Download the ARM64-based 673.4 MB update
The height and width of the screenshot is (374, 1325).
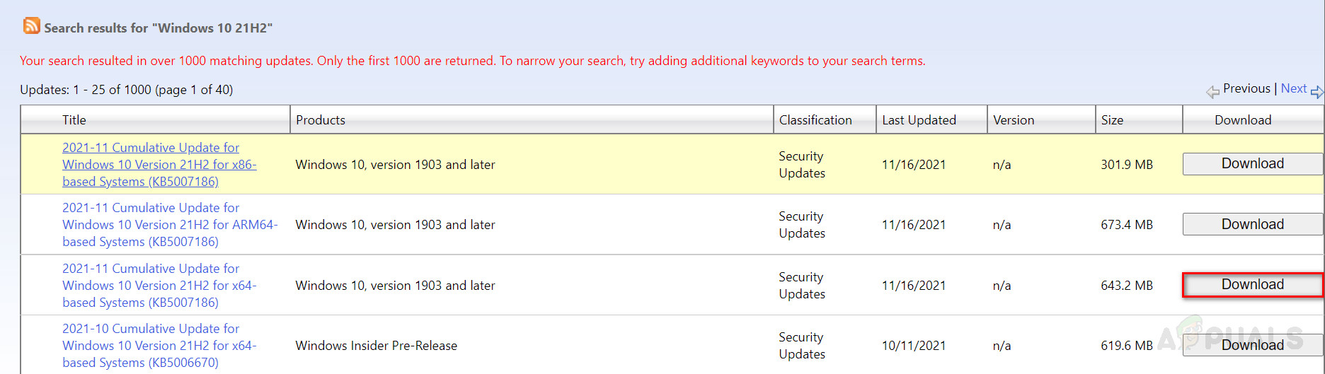coord(1252,224)
